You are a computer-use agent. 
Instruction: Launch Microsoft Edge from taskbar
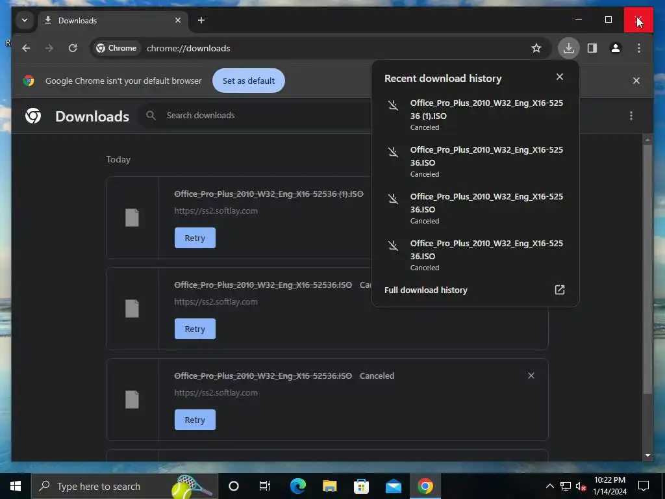pos(298,486)
